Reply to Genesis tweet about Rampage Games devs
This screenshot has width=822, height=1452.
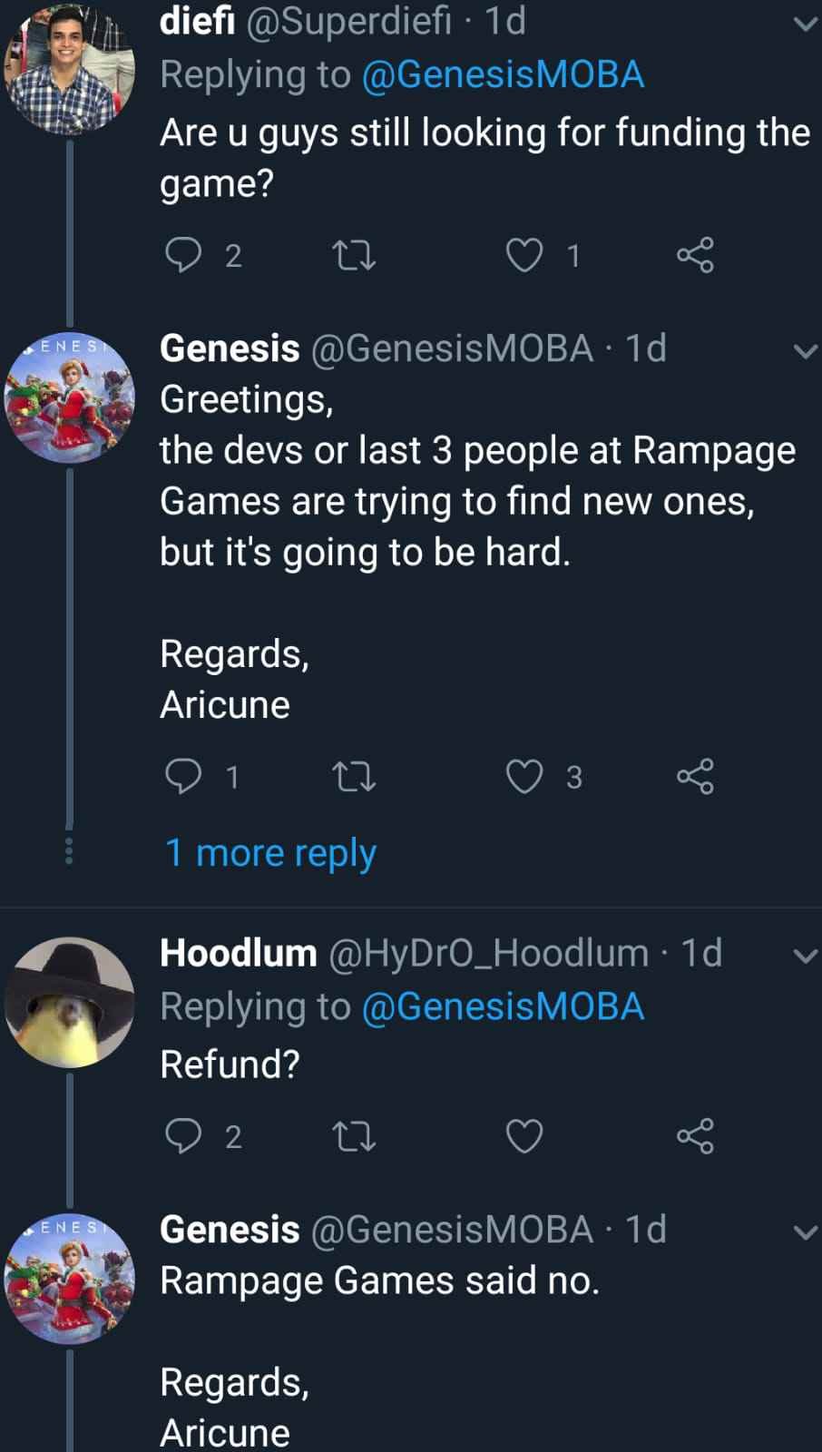click(184, 777)
